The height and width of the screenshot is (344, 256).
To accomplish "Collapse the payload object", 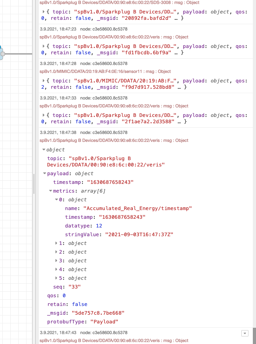I will pos(44,174).
